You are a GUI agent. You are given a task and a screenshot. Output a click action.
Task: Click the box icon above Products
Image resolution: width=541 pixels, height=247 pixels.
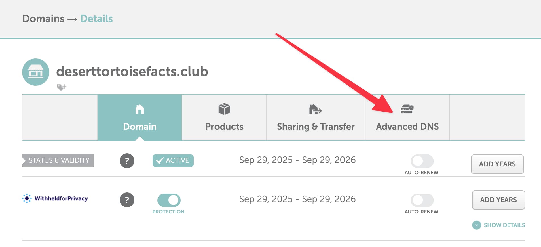coord(224,109)
